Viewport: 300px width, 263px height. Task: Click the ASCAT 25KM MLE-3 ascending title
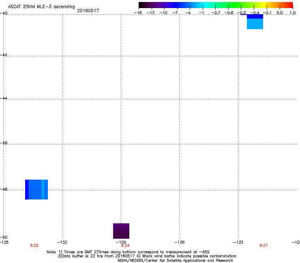41,7
